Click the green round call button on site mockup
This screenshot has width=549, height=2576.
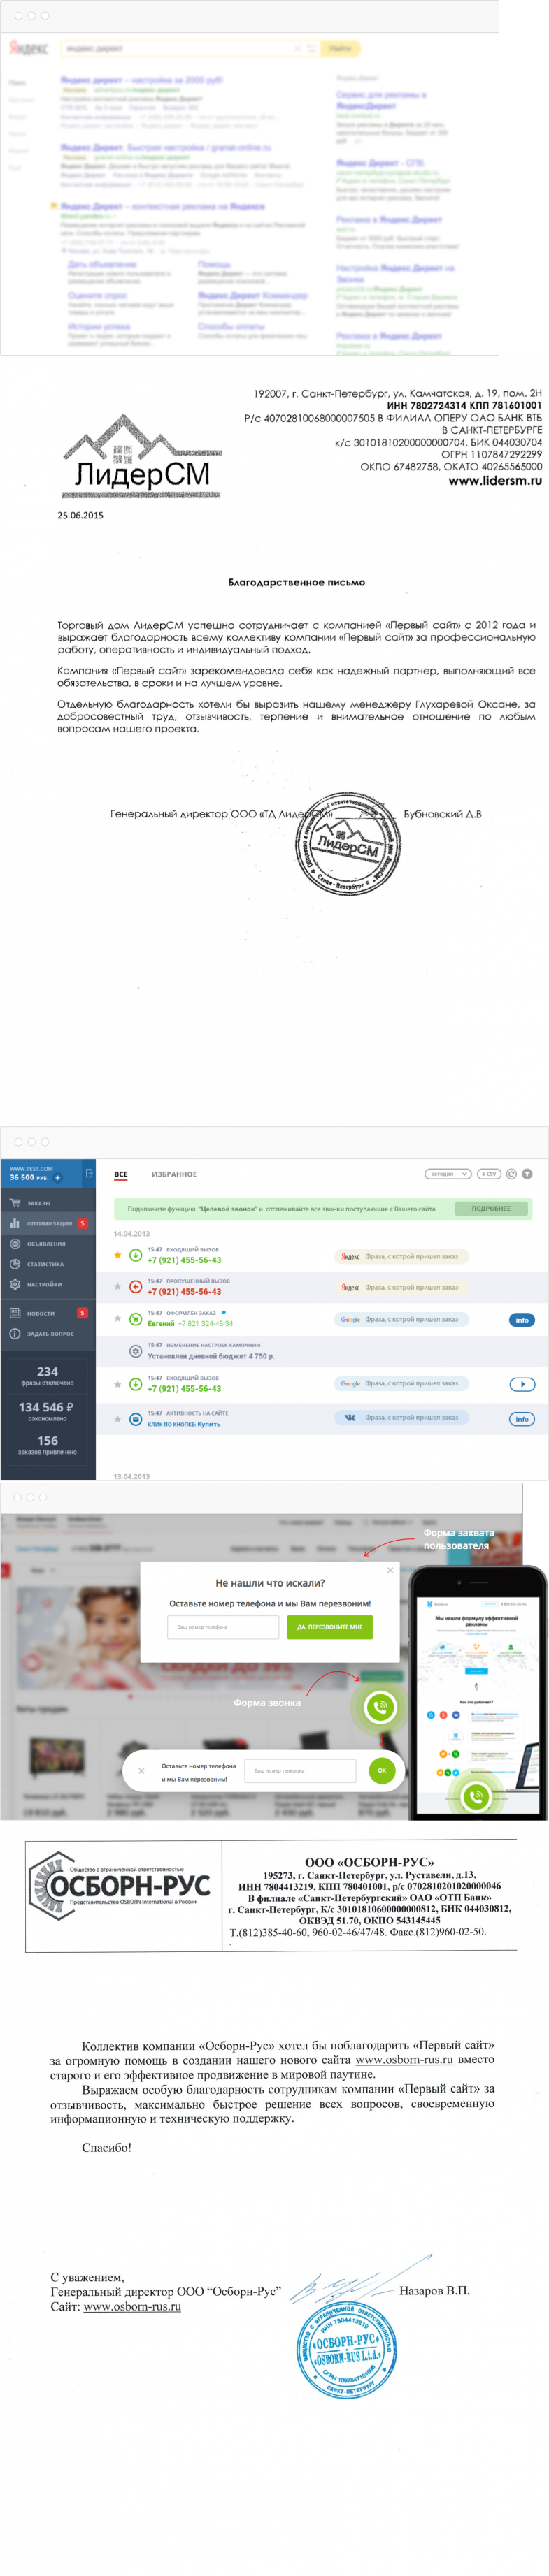tap(380, 1707)
